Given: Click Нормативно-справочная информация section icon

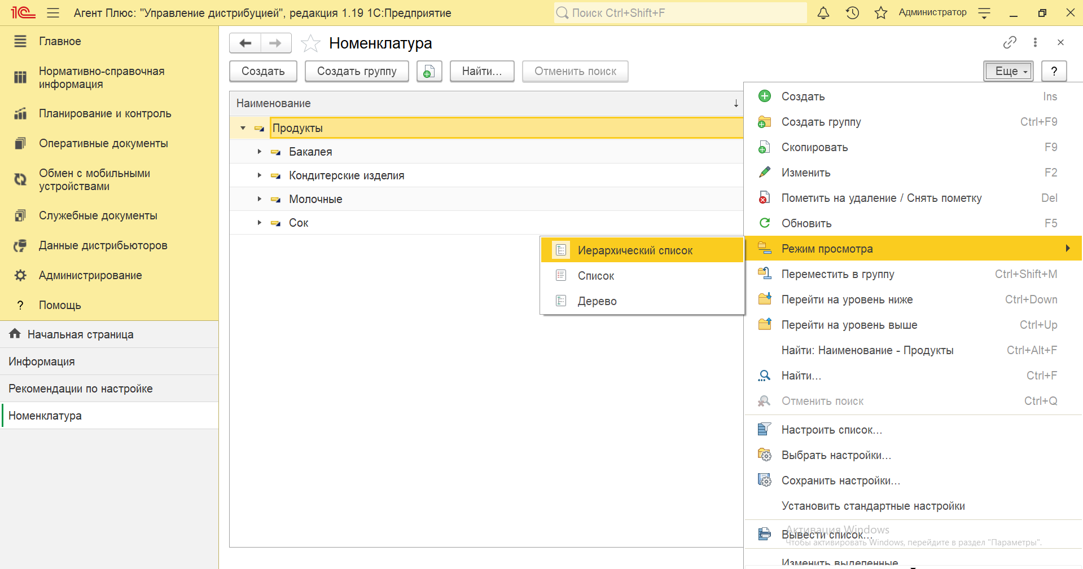Looking at the screenshot, I should tap(20, 77).
